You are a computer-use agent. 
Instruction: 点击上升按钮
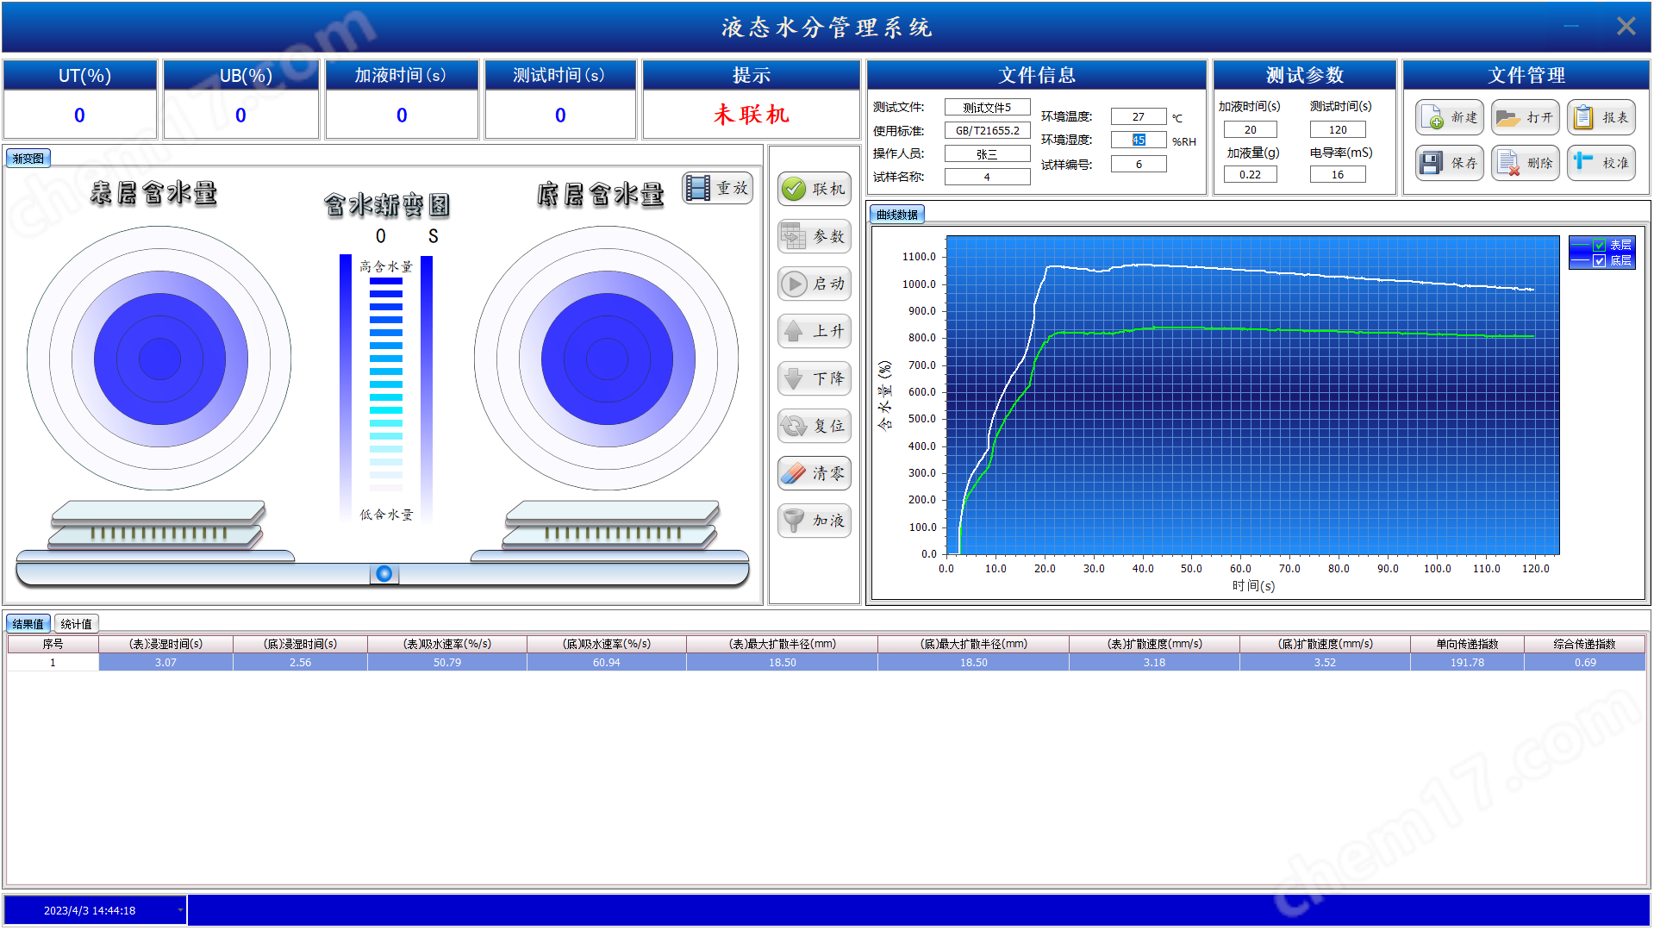click(813, 330)
